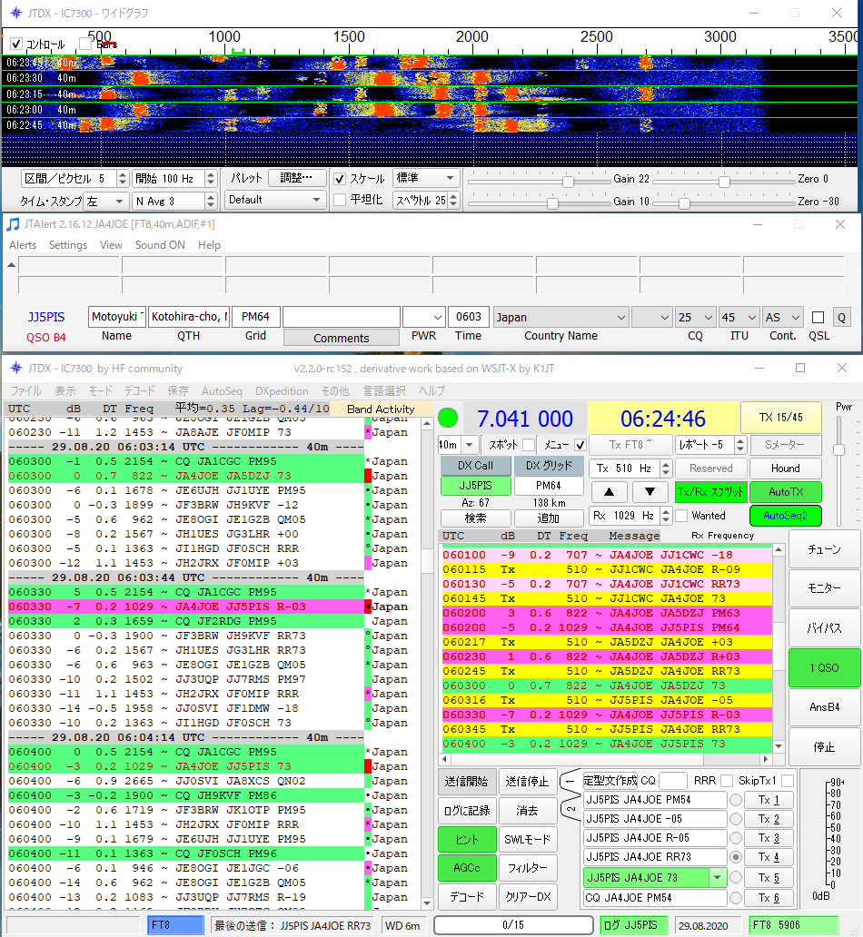This screenshot has height=937, width=863.
Task: Collapse JTAlert callsign rows with triangle
Action: point(12,265)
